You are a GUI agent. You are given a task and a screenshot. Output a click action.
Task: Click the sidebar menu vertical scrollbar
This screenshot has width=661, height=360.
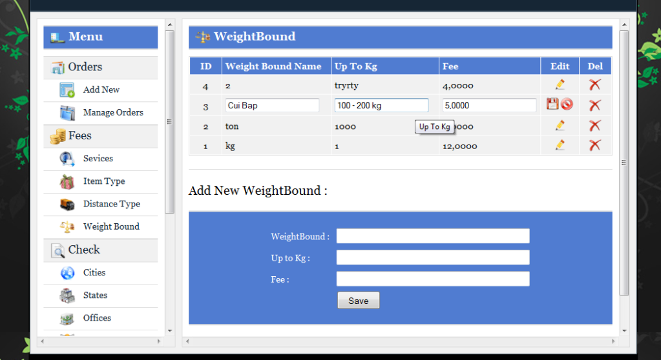(170, 123)
